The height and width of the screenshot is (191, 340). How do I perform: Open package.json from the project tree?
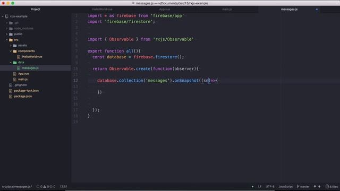(x=23, y=97)
